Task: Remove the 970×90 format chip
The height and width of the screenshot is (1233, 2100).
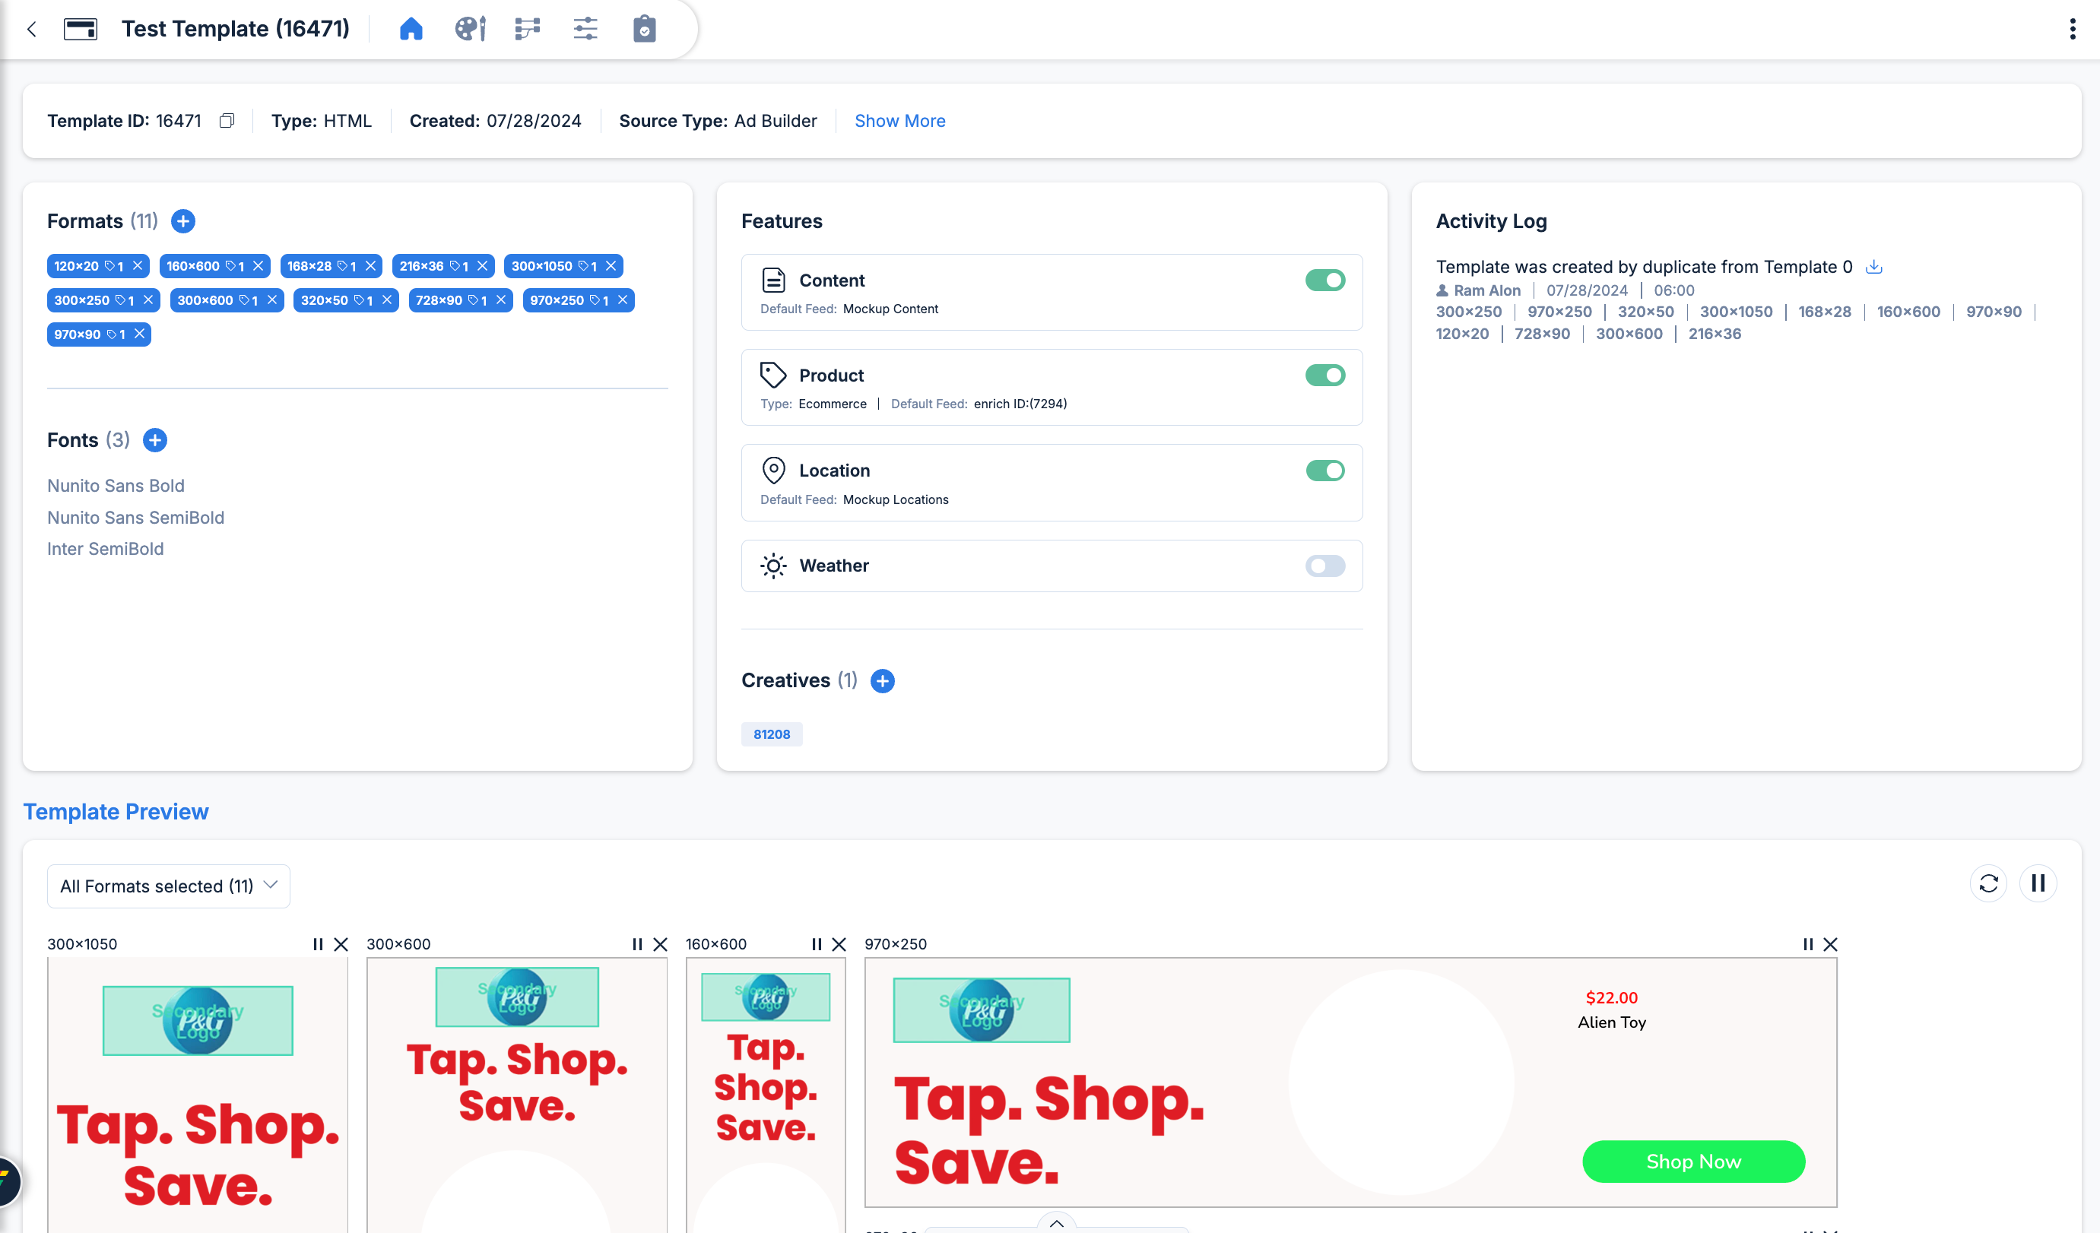Action: [140, 334]
